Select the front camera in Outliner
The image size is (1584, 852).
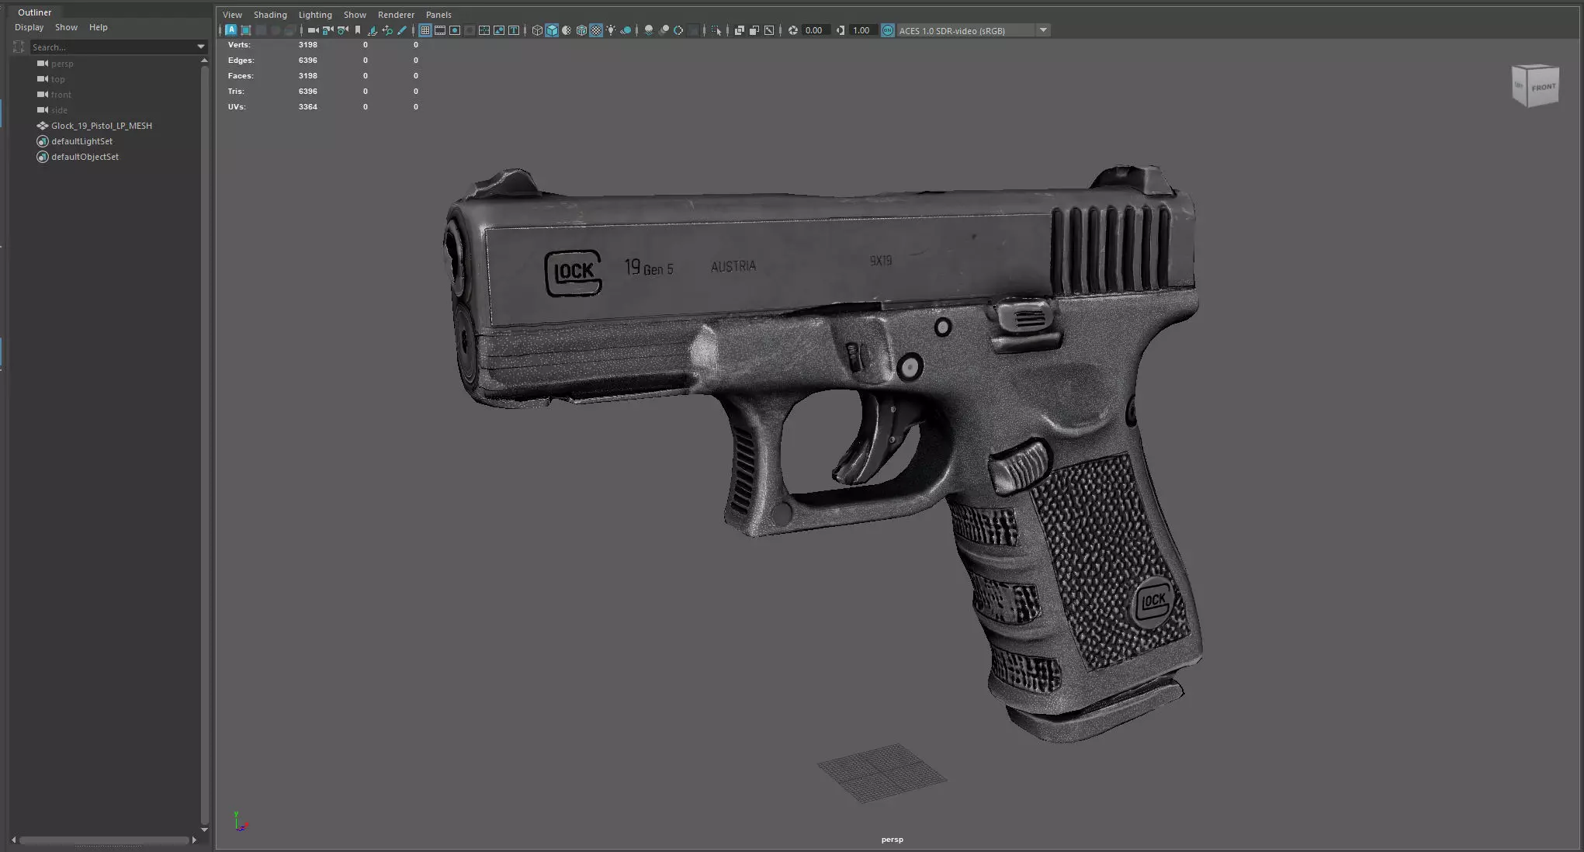pyautogui.click(x=61, y=95)
